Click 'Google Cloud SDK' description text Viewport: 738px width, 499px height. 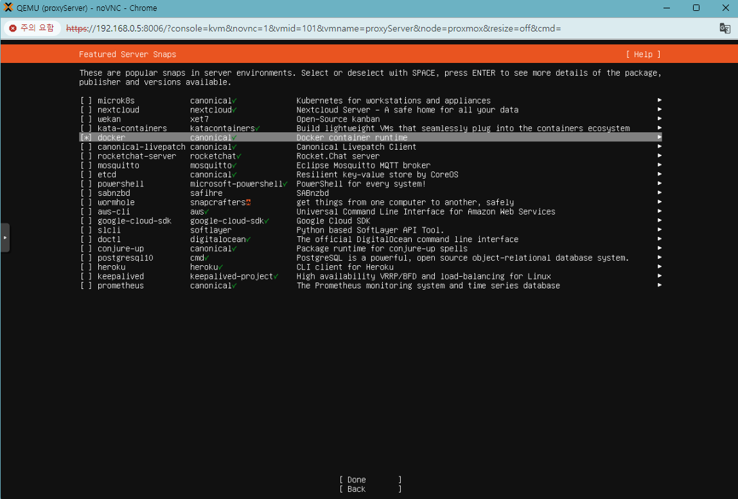pyautogui.click(x=333, y=221)
